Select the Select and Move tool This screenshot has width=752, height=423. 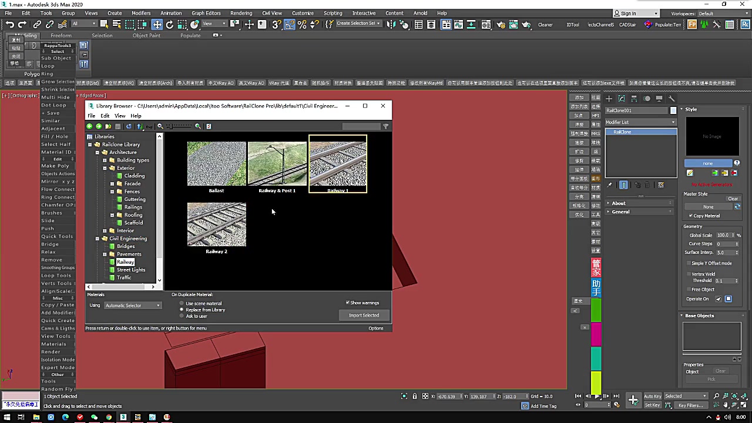(157, 24)
